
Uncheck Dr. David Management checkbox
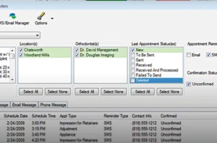[x=77, y=50]
